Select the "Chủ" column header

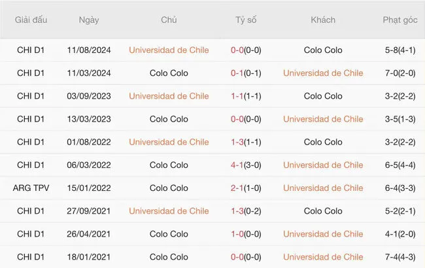click(169, 20)
